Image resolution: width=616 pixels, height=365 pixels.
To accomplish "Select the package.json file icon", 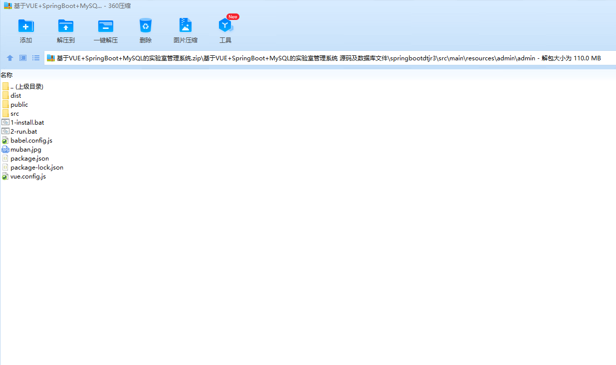I will (5, 159).
